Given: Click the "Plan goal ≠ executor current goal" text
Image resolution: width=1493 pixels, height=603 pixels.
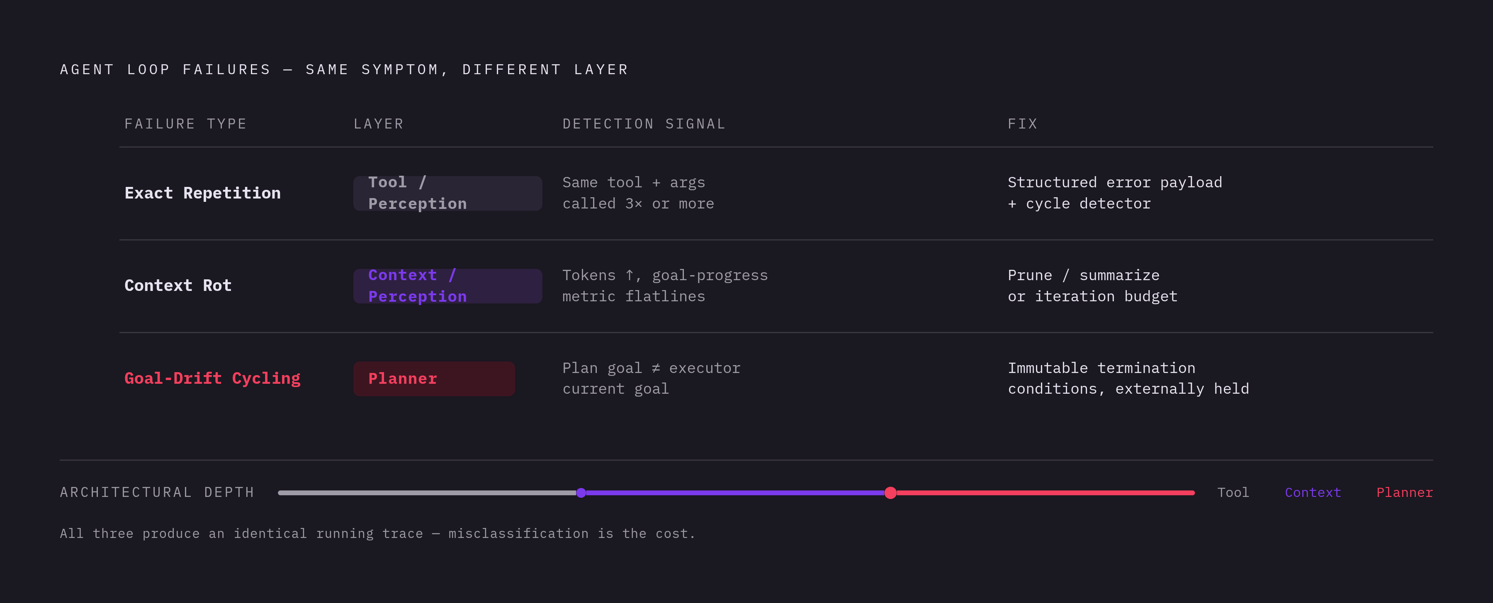Looking at the screenshot, I should pos(652,378).
